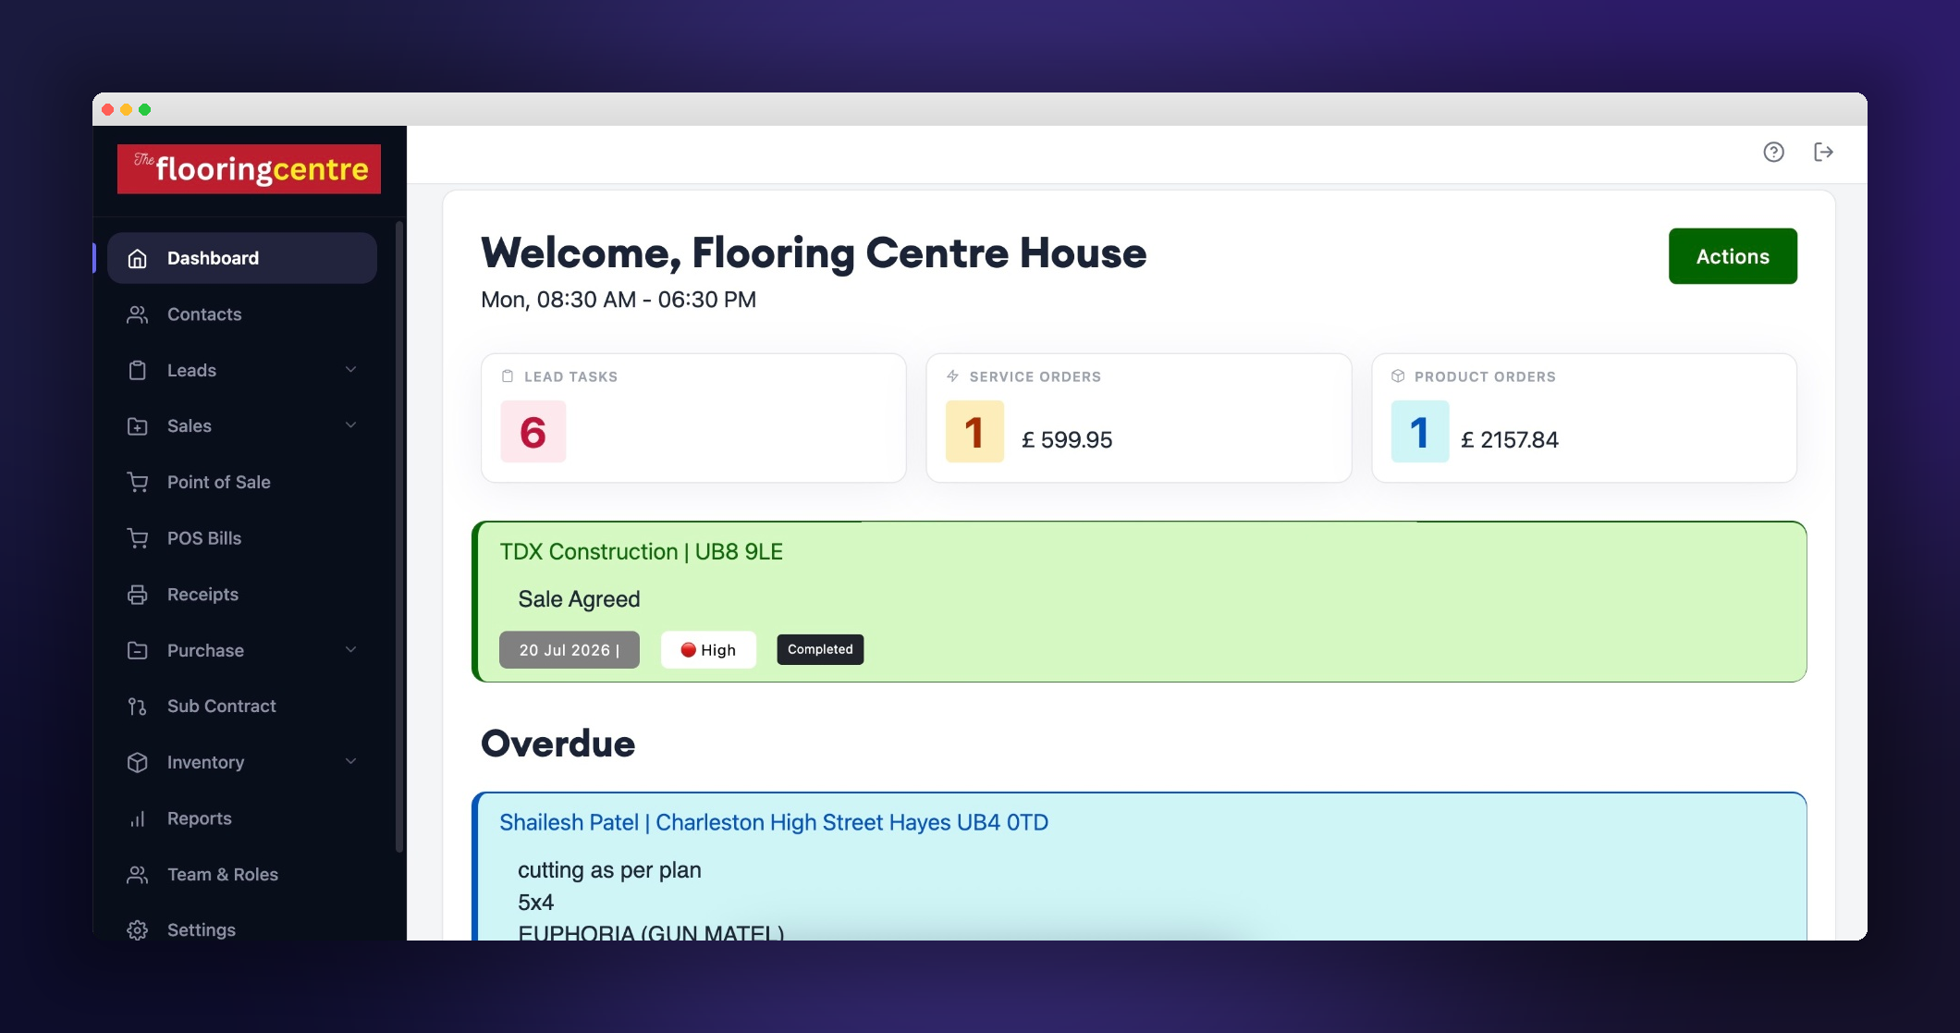Click the POS Bills cart icon
This screenshot has width=1960, height=1033.
[137, 538]
